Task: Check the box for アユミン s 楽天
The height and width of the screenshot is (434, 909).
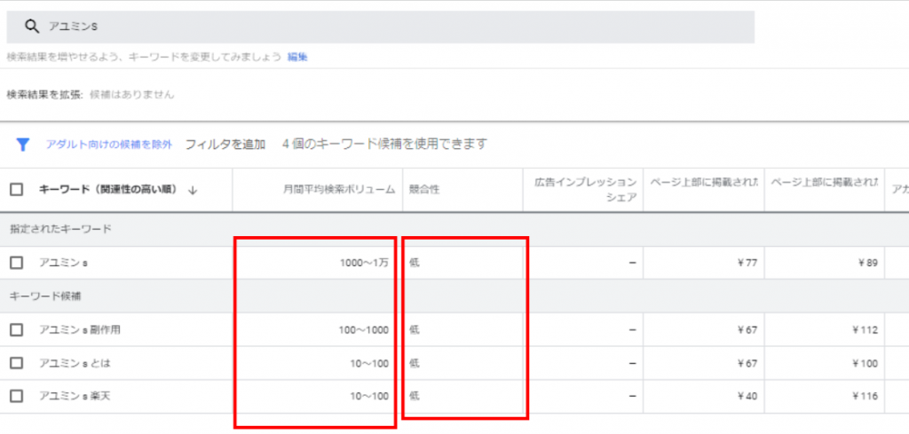Action: tap(17, 397)
